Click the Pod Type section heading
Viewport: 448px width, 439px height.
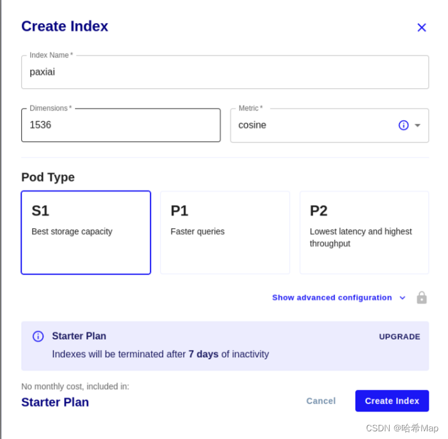[48, 177]
